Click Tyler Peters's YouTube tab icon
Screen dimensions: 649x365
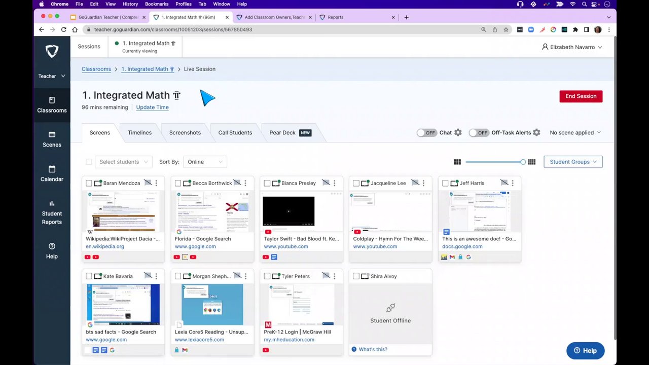[x=266, y=350]
